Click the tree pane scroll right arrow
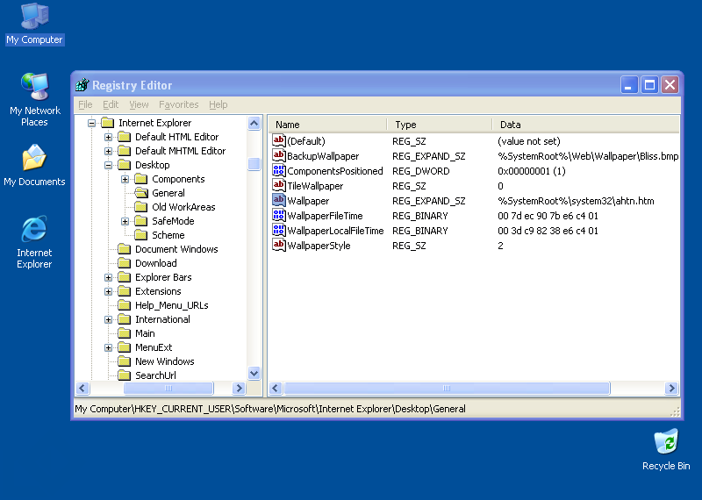This screenshot has width=702, height=500. [x=239, y=388]
